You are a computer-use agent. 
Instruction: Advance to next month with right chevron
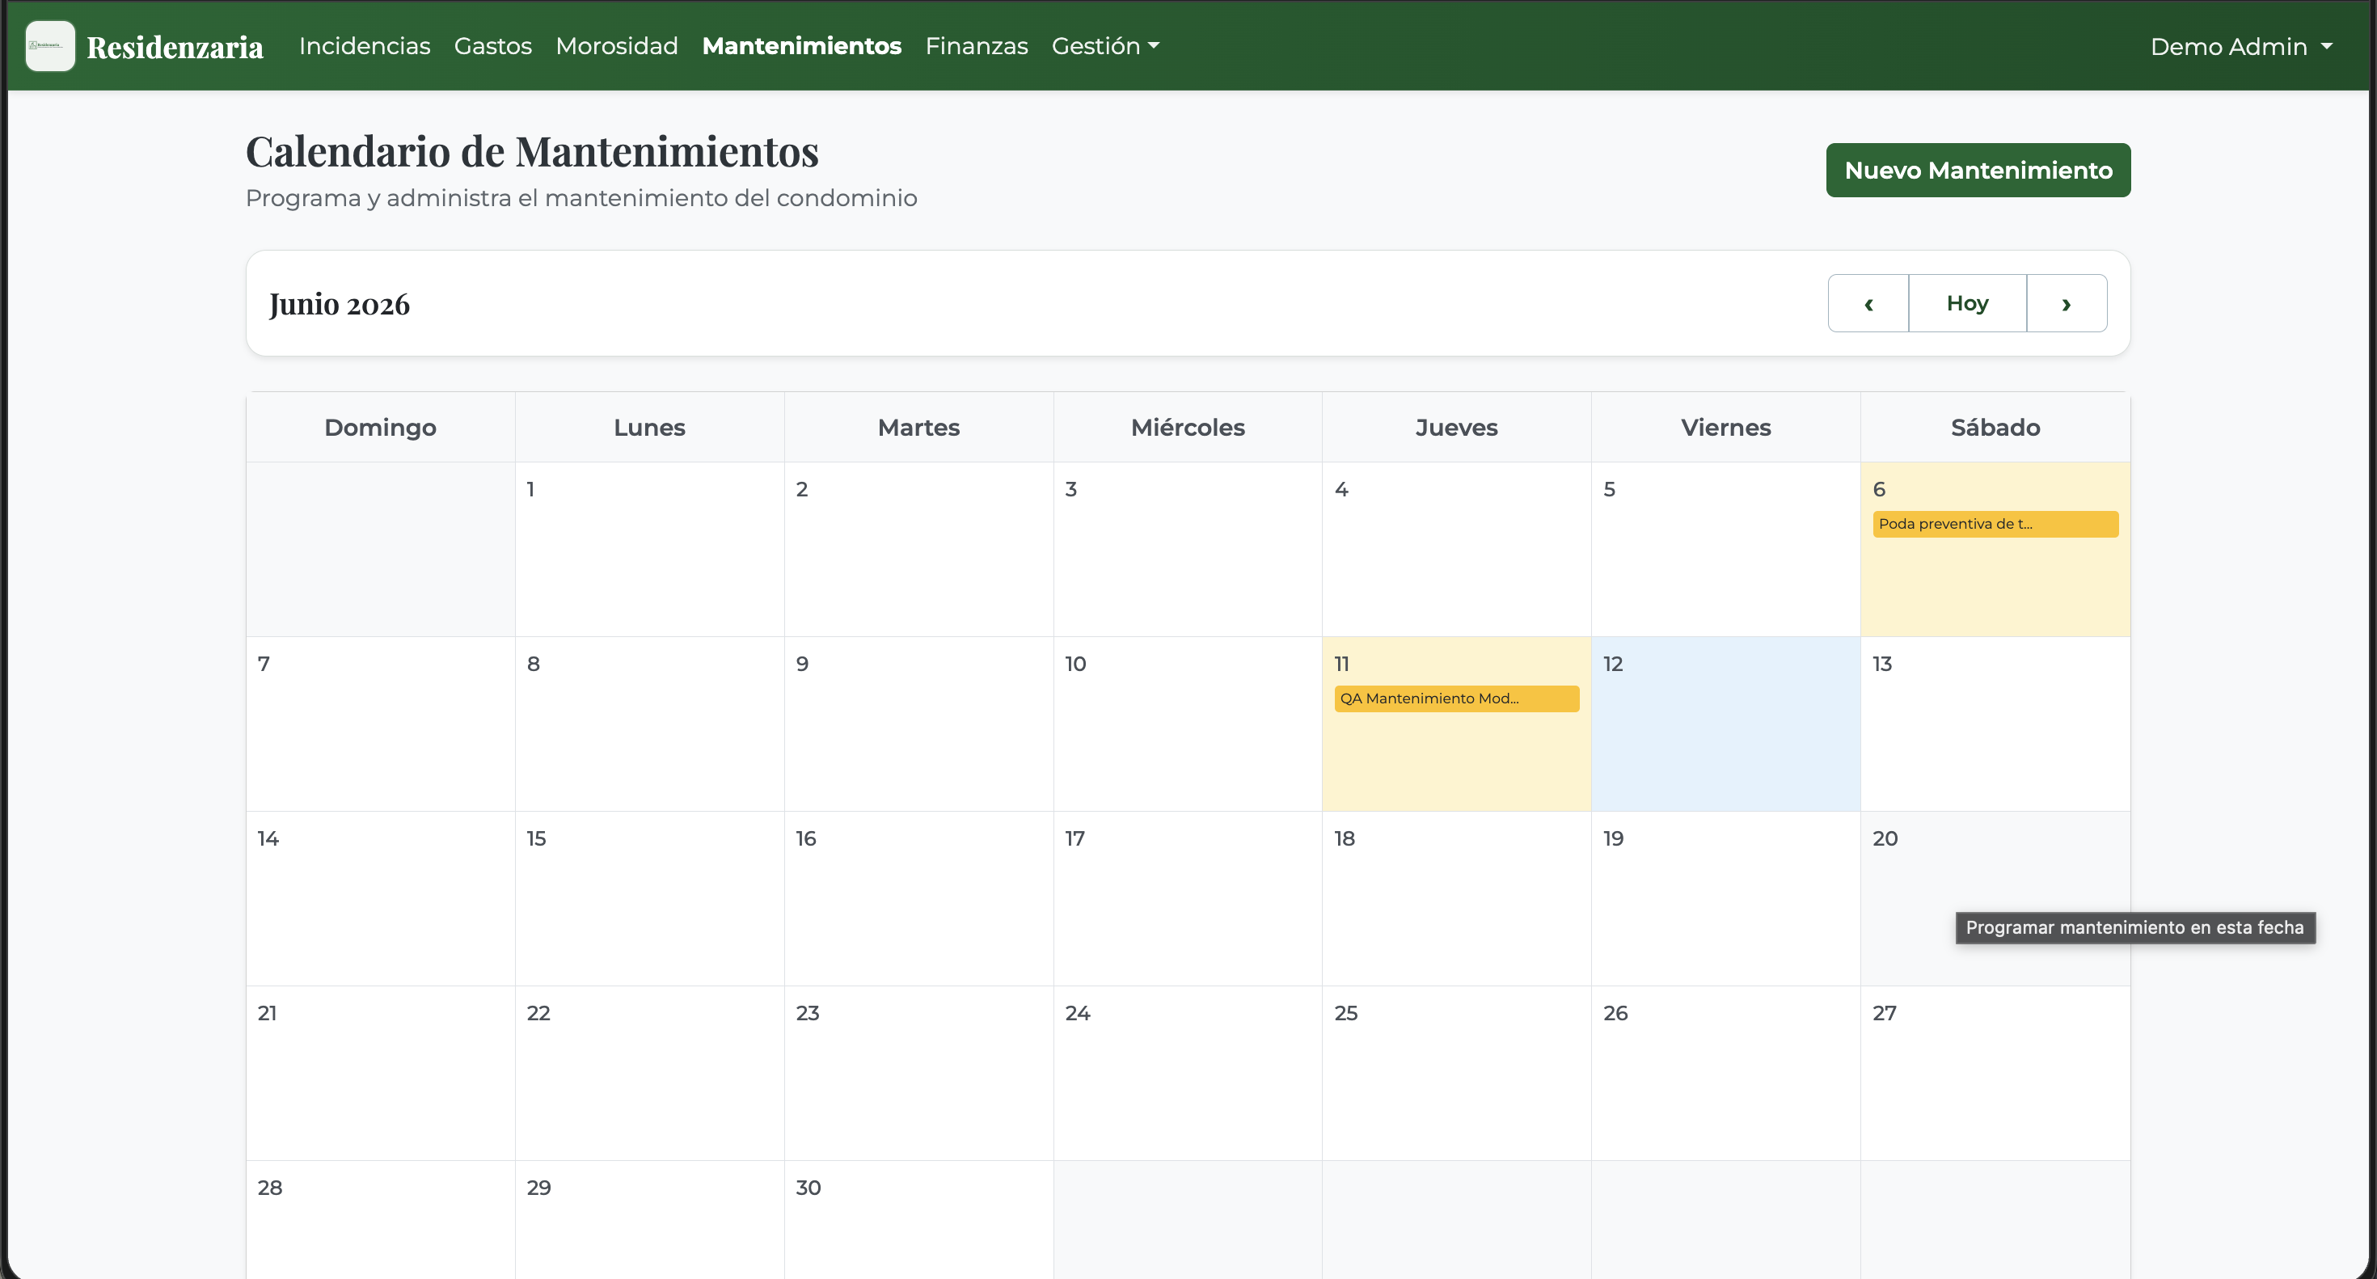[x=2067, y=304]
